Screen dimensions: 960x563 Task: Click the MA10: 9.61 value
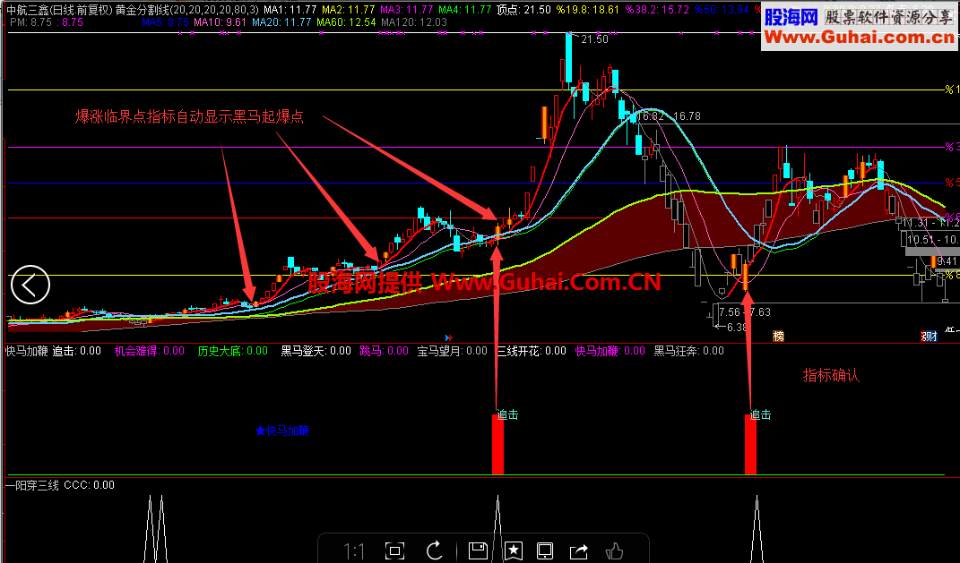pos(220,22)
